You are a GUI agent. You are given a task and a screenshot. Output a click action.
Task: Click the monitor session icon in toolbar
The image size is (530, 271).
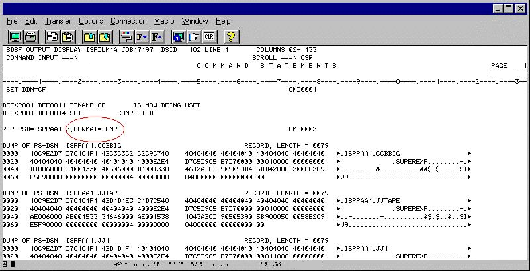15,36
